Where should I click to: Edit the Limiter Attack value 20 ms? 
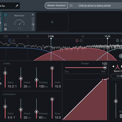coord(27,86)
